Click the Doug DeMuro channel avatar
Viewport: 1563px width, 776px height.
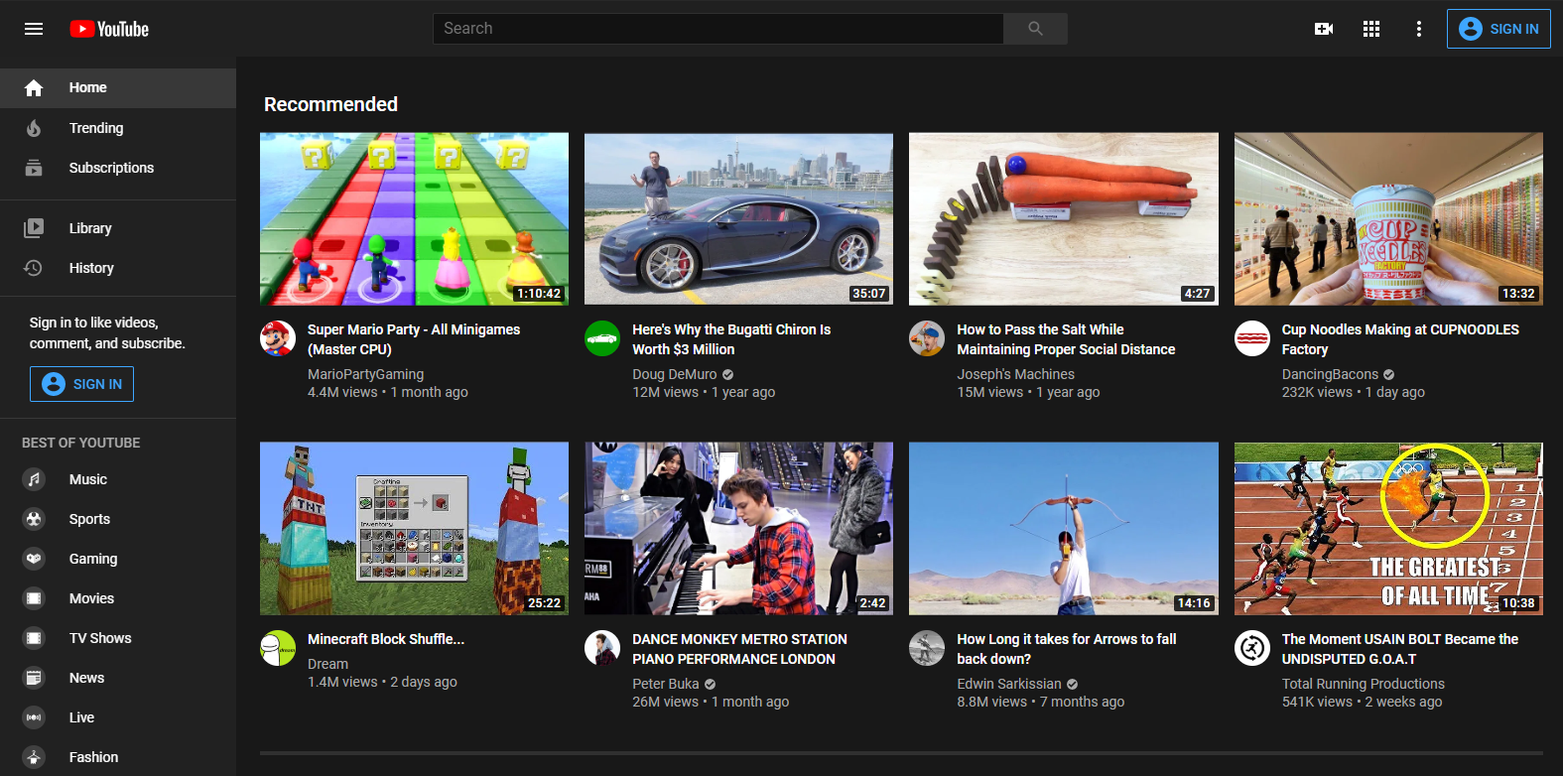pos(602,338)
